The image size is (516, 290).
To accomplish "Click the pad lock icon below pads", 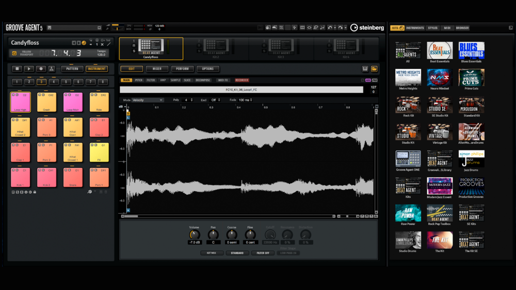I will coord(35,192).
